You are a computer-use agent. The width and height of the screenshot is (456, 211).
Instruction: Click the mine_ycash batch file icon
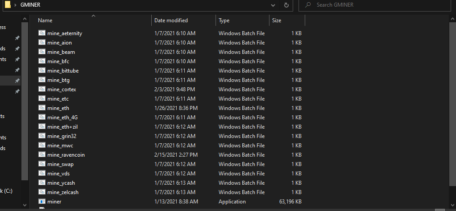pos(42,183)
